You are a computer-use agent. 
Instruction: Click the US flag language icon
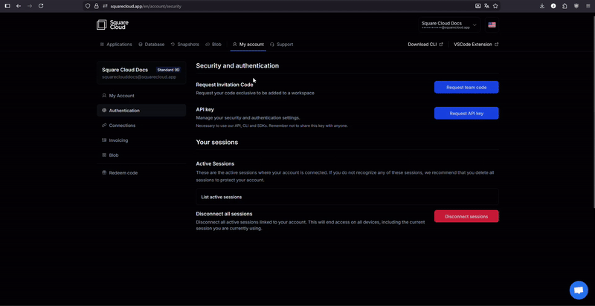coord(492,25)
